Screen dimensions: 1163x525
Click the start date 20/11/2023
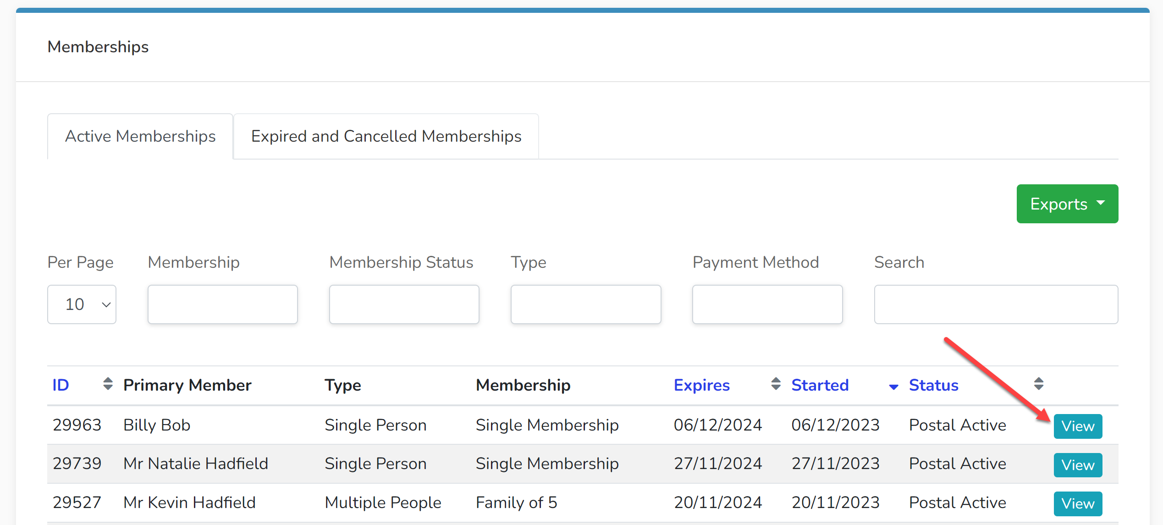coord(835,503)
